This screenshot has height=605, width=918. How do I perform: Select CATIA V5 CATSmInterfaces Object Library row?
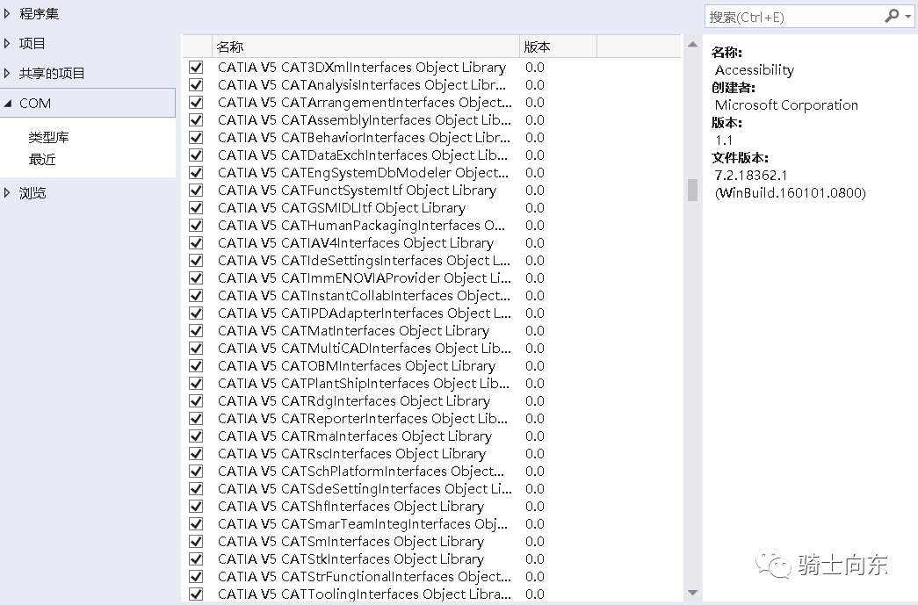click(x=431, y=541)
